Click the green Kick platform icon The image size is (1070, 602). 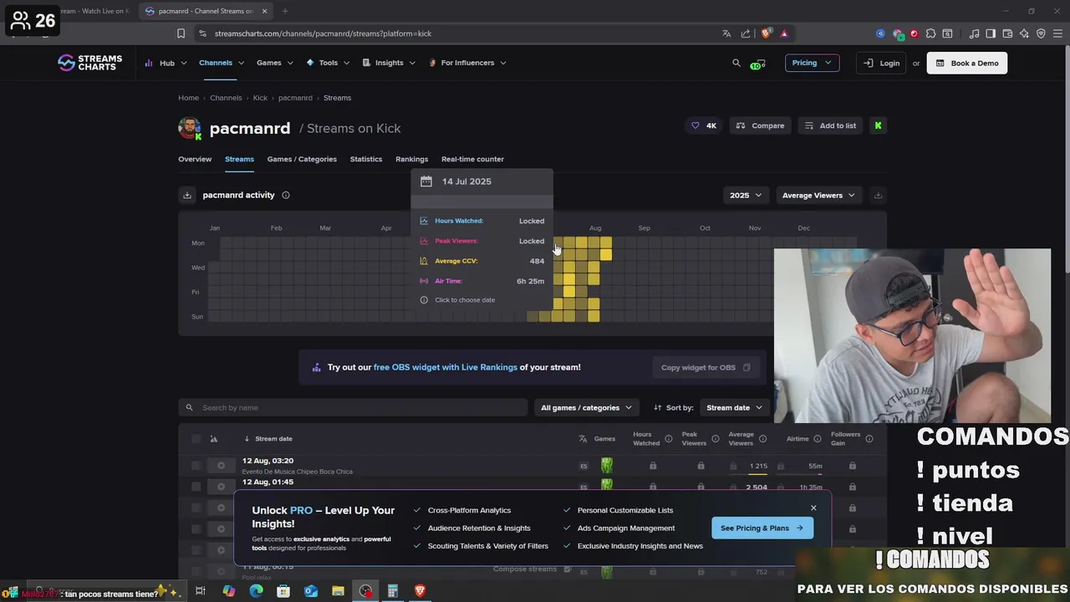pos(878,125)
